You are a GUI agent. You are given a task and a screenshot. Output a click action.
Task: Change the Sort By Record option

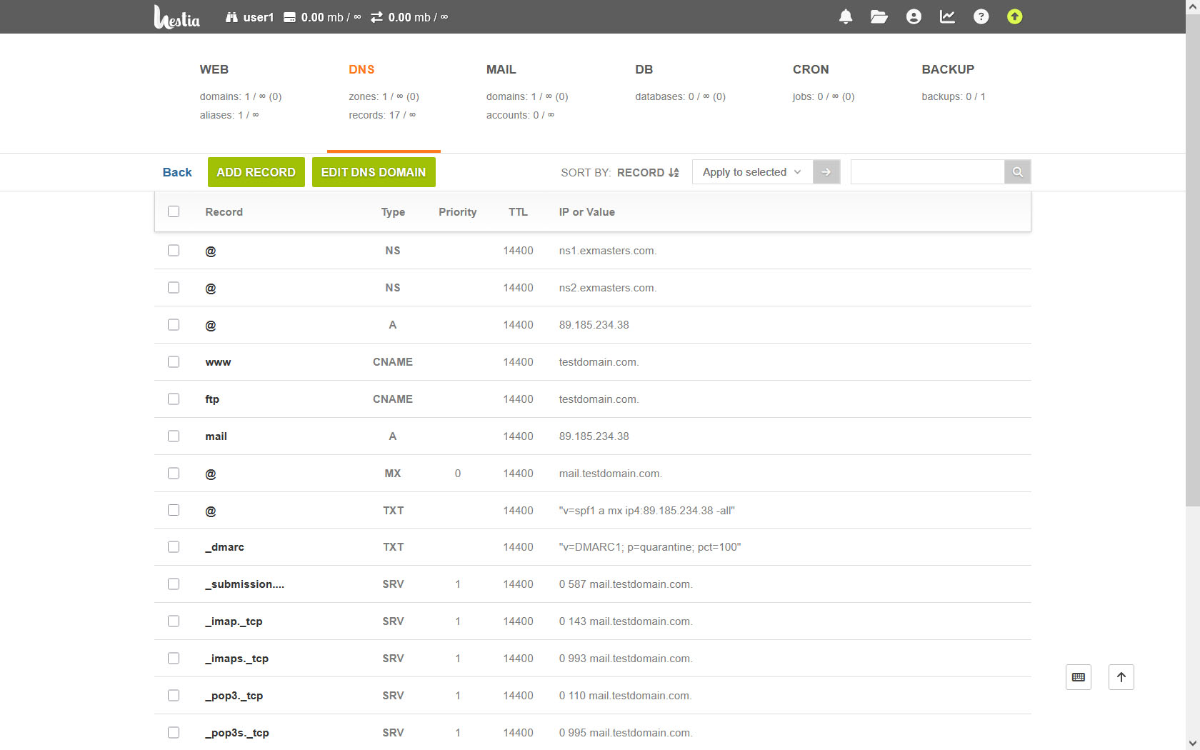click(x=648, y=173)
